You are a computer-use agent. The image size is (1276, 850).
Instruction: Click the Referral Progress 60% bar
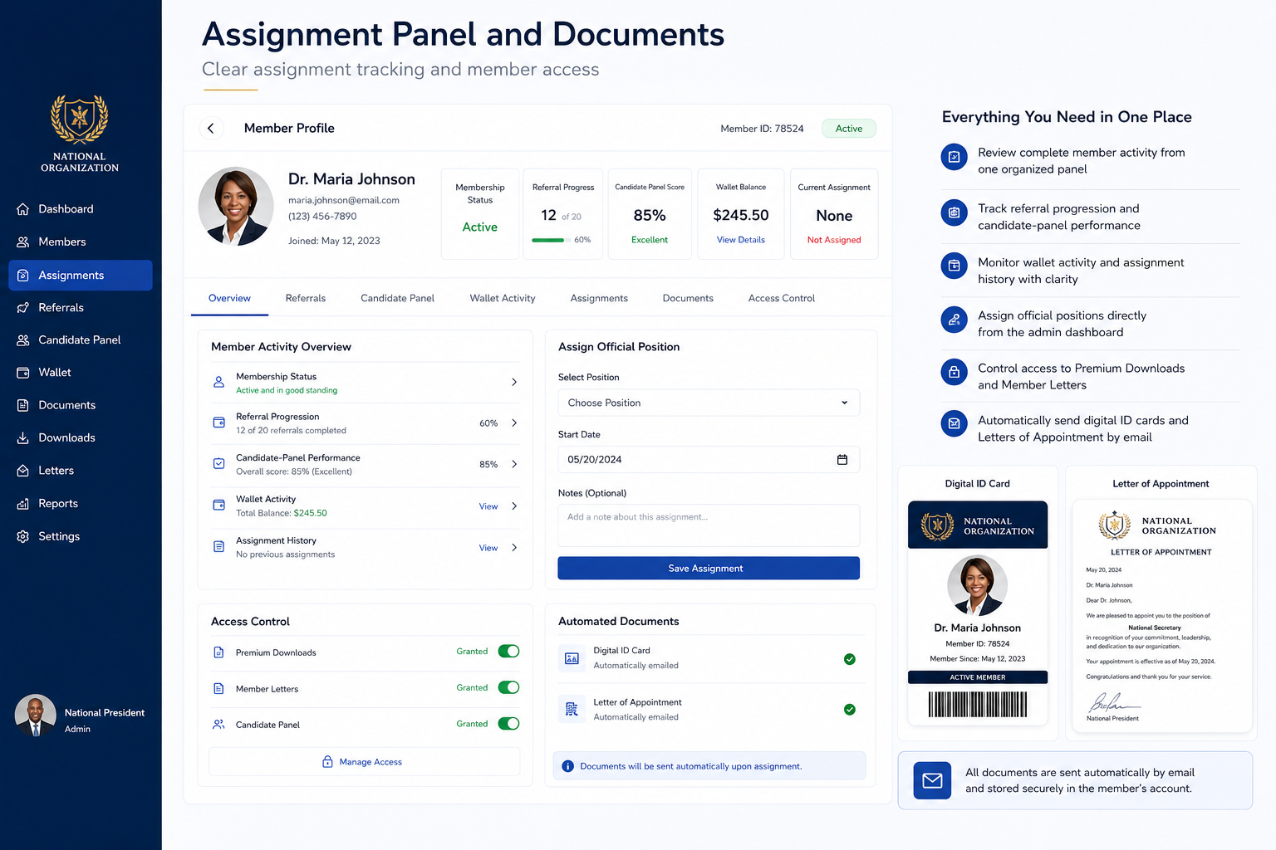pyautogui.click(x=552, y=240)
